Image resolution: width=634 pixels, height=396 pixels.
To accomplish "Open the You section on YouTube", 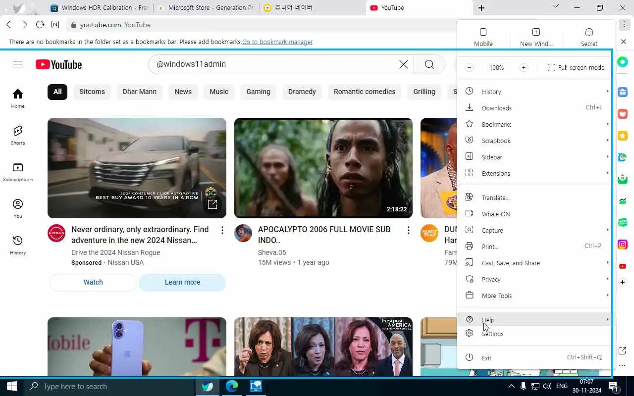I will coord(18,208).
